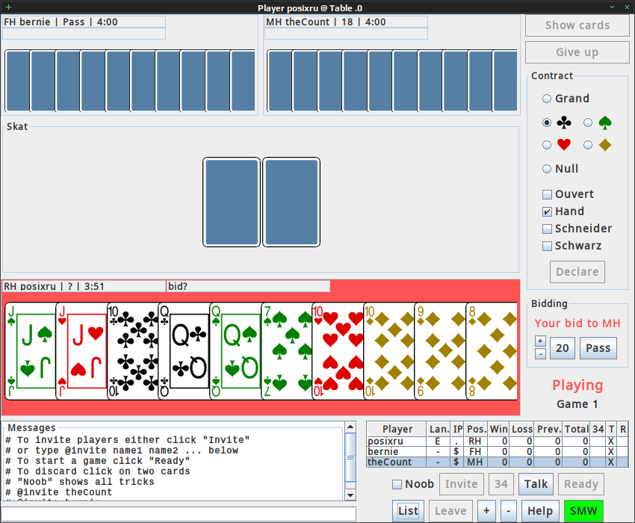Decrease the bid with the minus stepper

point(540,353)
